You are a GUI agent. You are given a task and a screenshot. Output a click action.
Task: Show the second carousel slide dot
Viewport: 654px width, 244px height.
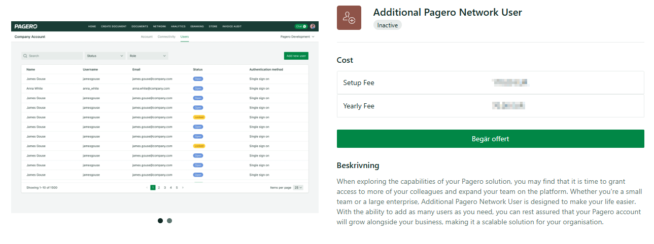[x=169, y=221]
